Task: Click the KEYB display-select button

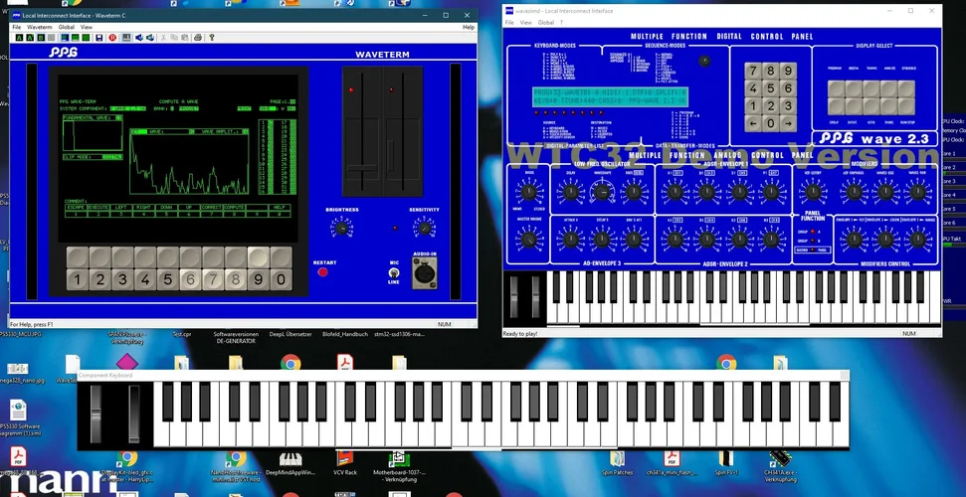Action: click(871, 106)
